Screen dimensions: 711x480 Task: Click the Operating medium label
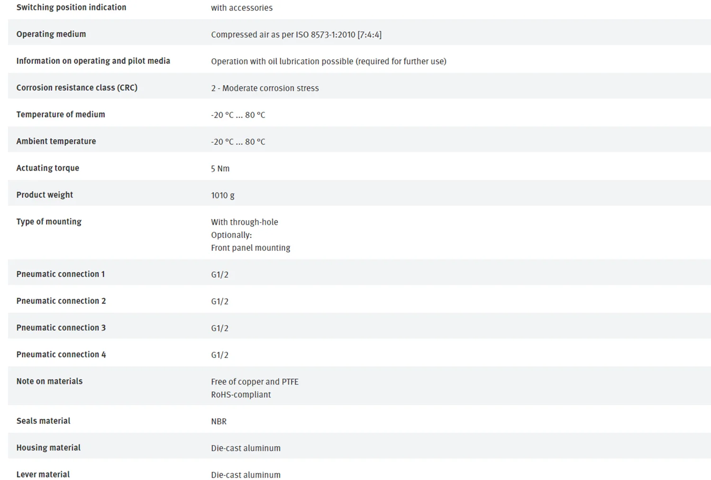click(51, 34)
